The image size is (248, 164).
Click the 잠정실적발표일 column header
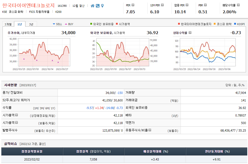pos(32,151)
